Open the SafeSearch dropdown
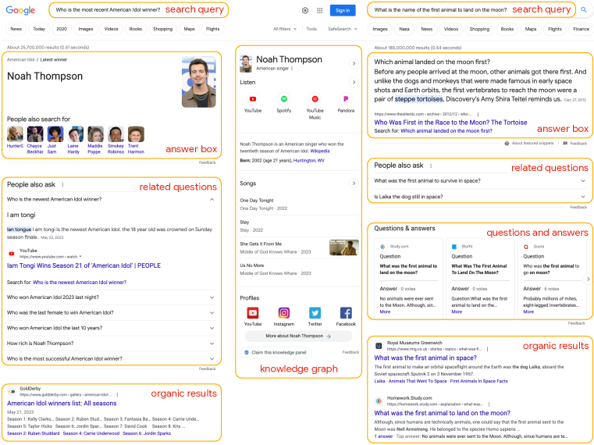Screen dimensions: 594x445 (x=343, y=29)
